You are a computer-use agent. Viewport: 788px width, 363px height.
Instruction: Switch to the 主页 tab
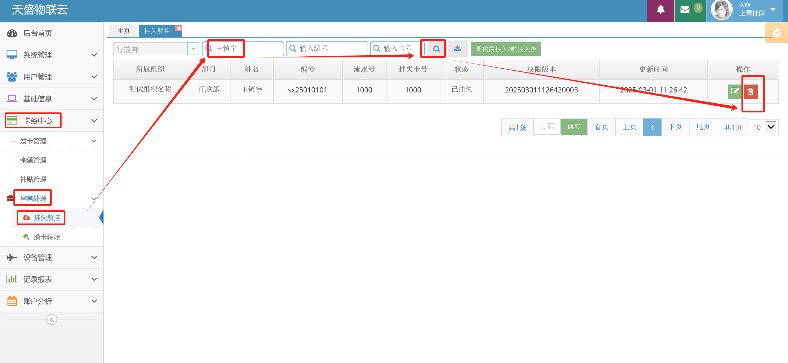(x=123, y=31)
